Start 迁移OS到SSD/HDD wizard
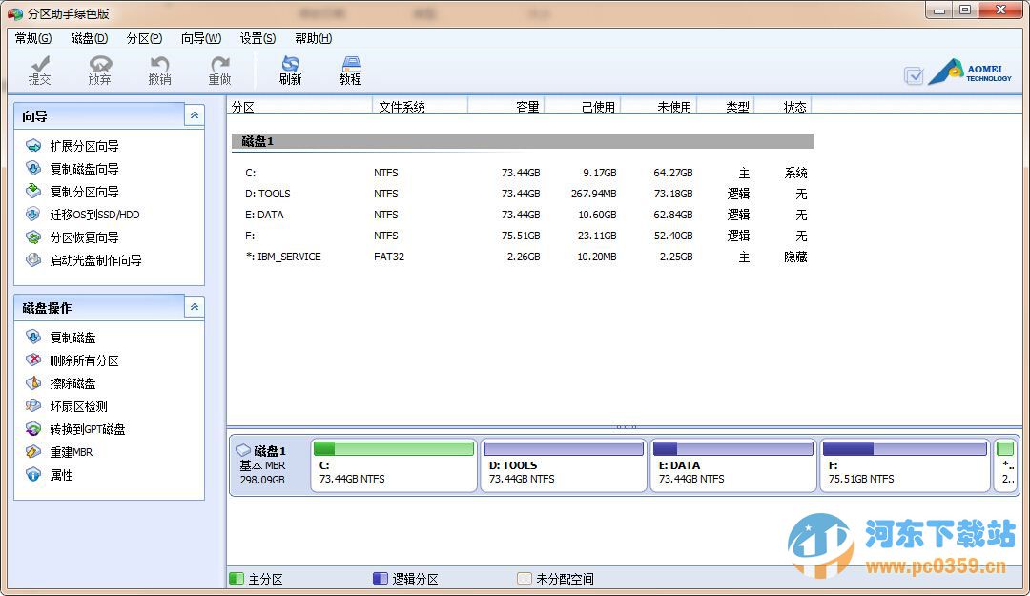The width and height of the screenshot is (1030, 596). click(x=94, y=215)
